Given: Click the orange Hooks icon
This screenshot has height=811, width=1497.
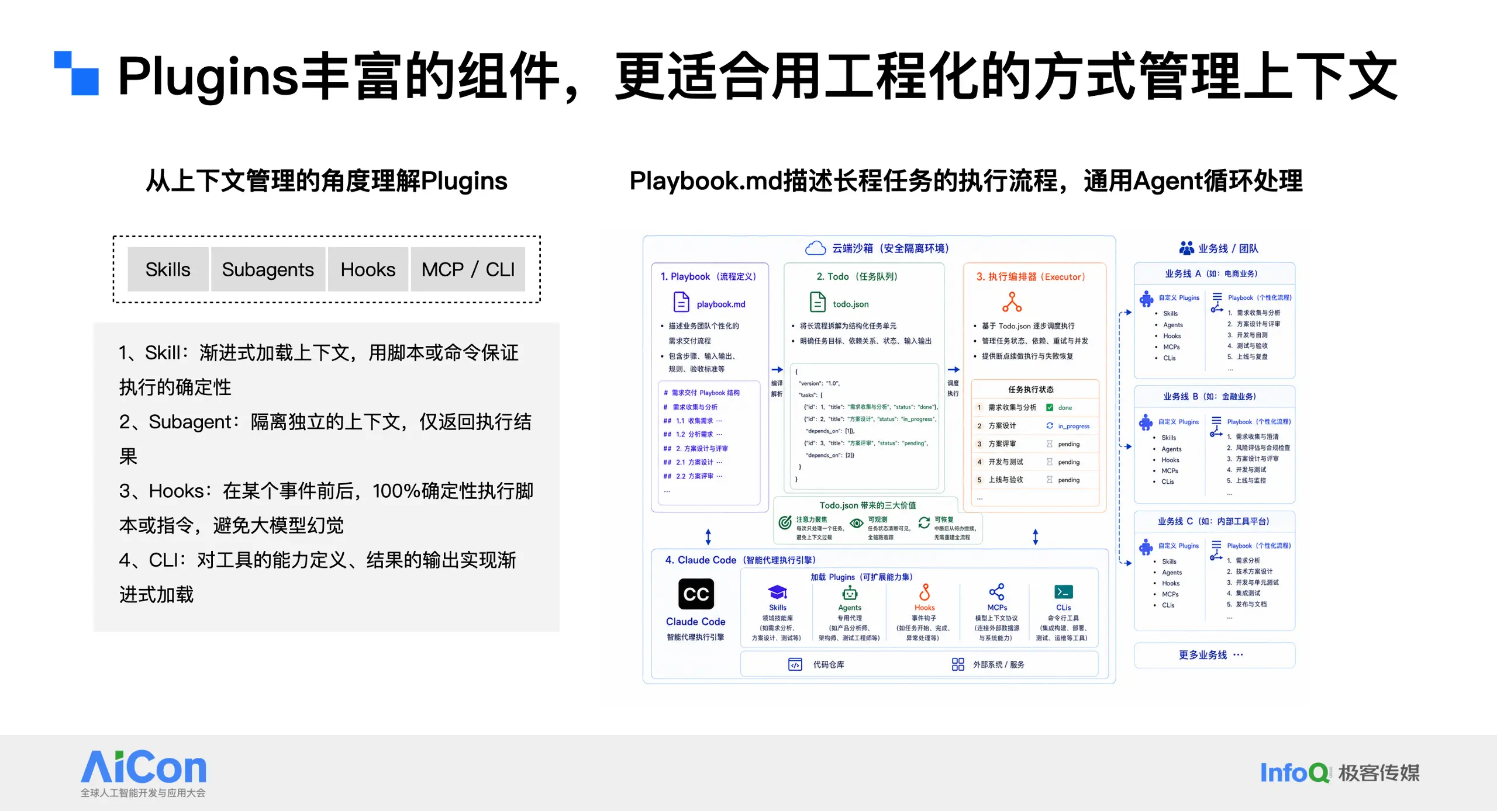Looking at the screenshot, I should click(x=925, y=592).
